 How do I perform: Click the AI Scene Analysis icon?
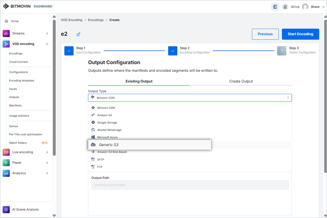click(6, 209)
